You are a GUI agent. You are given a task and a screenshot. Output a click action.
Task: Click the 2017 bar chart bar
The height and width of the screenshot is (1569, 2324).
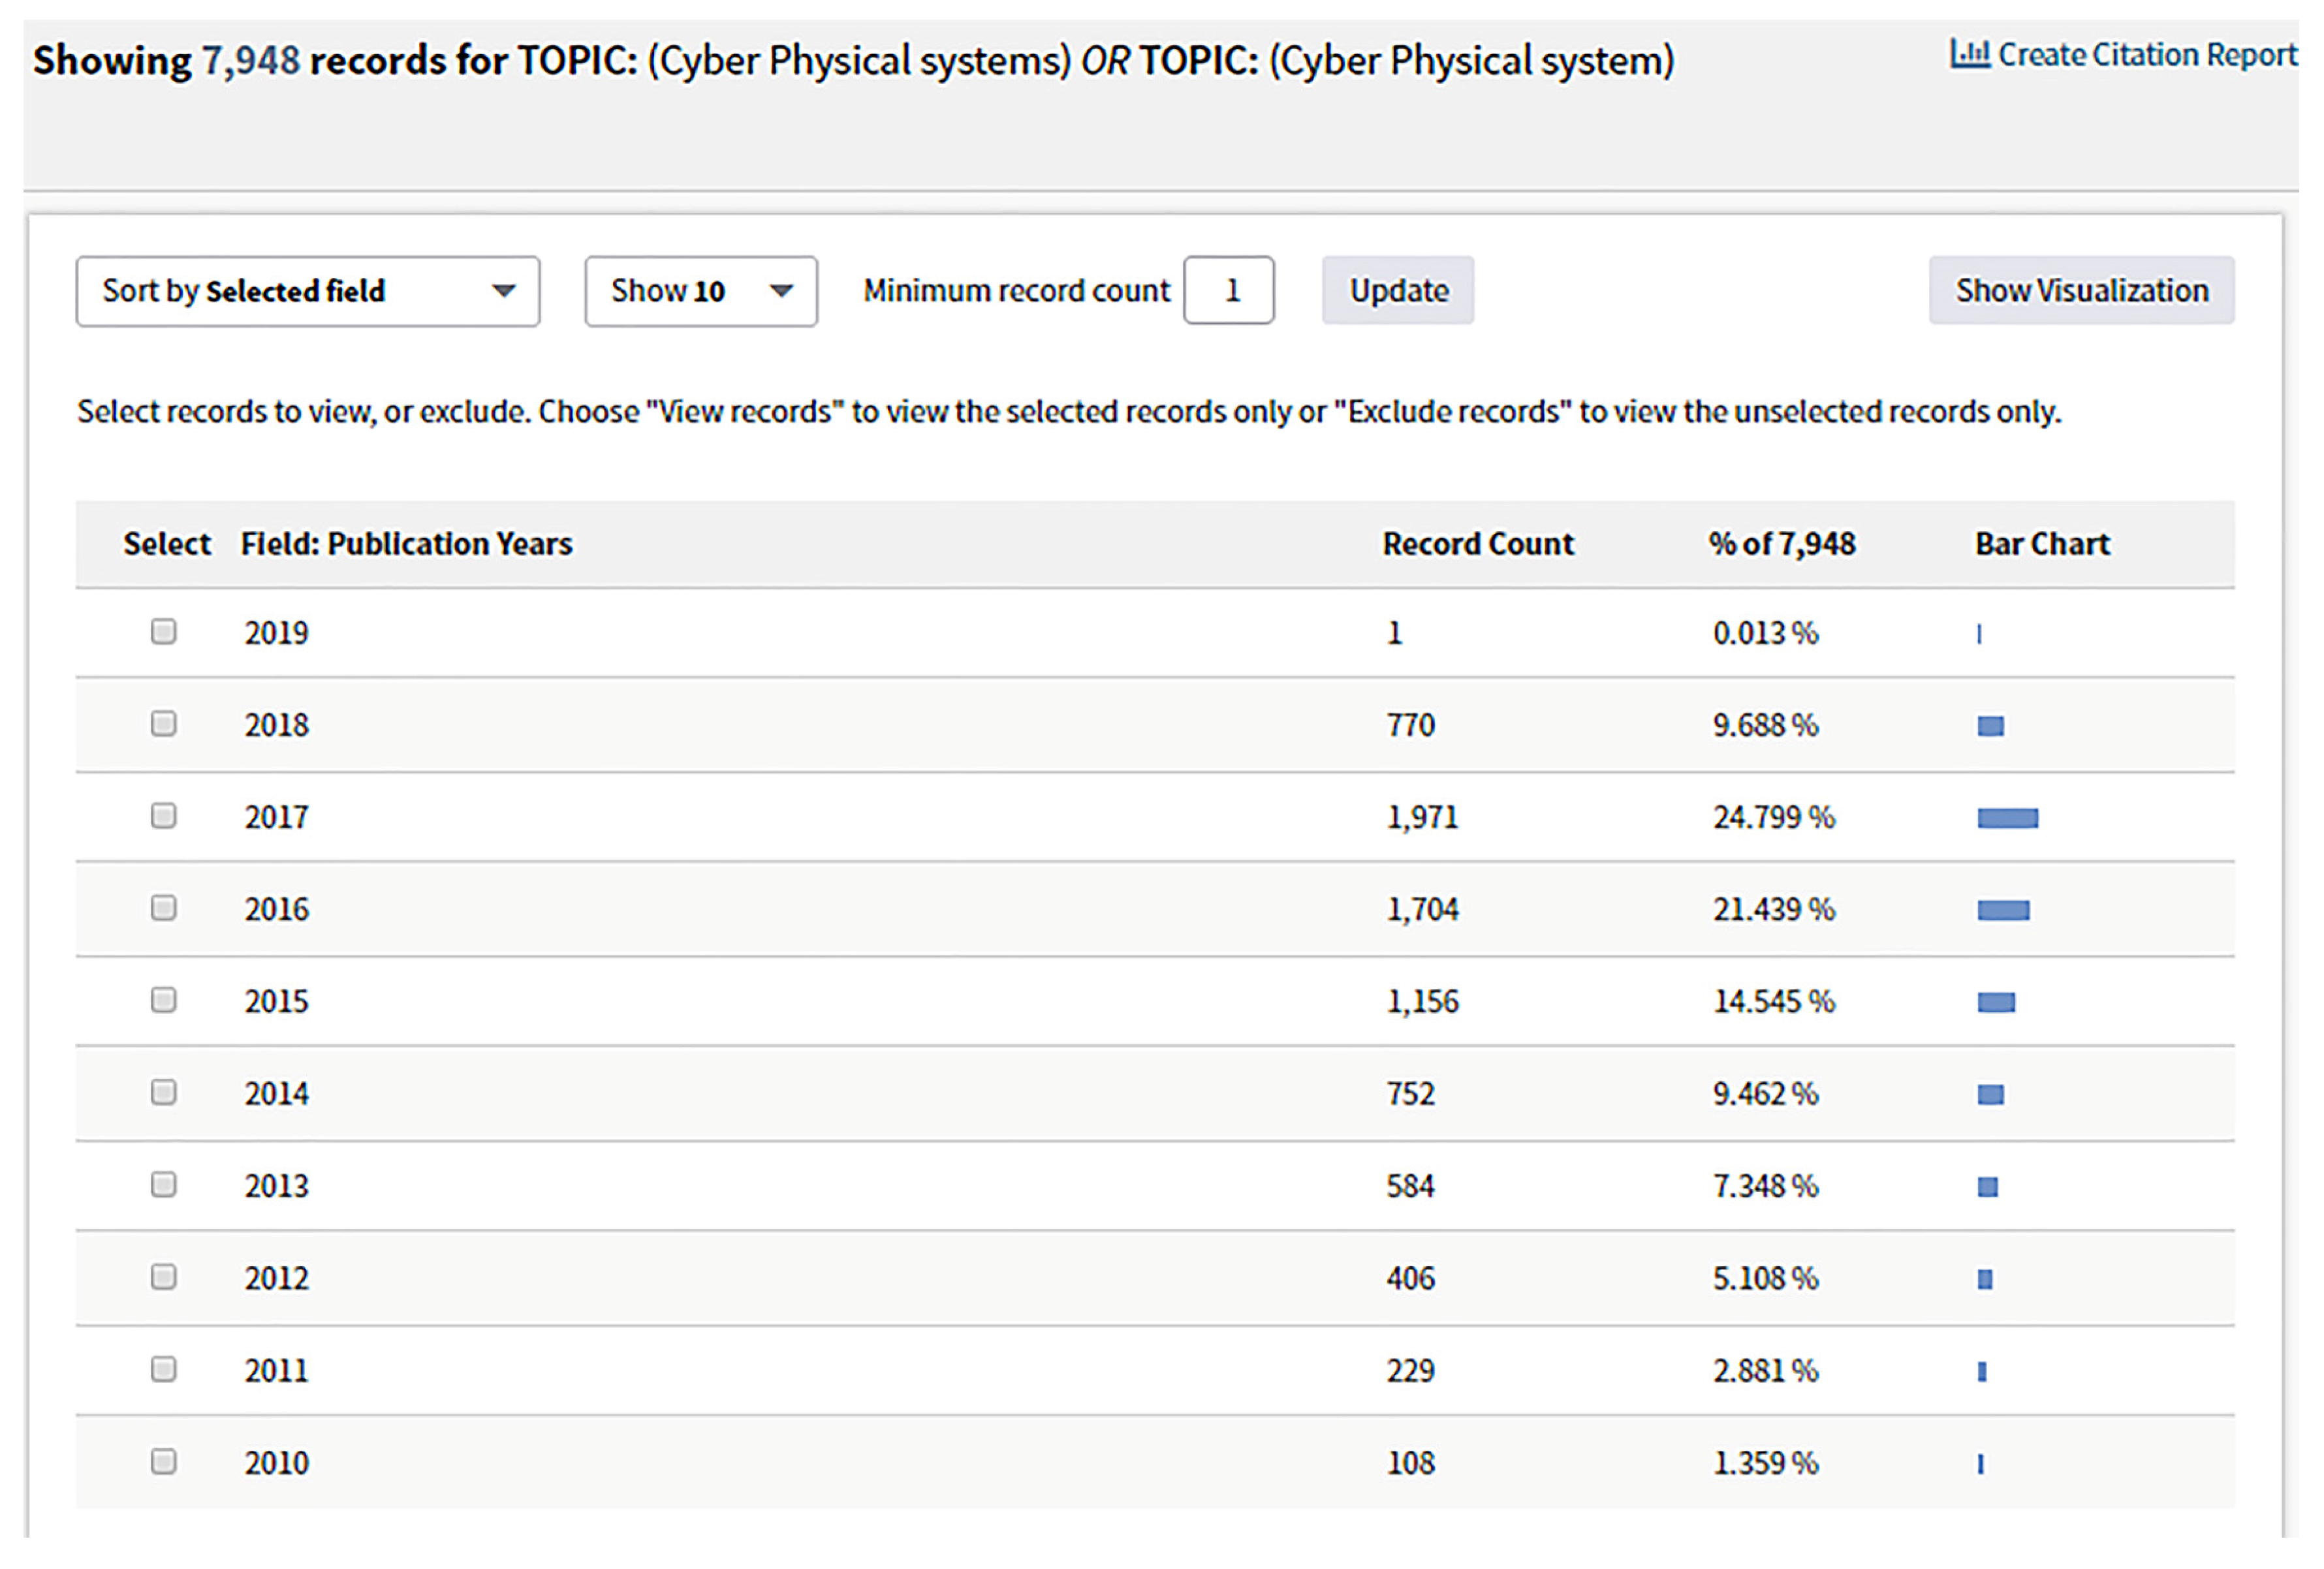[x=2008, y=819]
